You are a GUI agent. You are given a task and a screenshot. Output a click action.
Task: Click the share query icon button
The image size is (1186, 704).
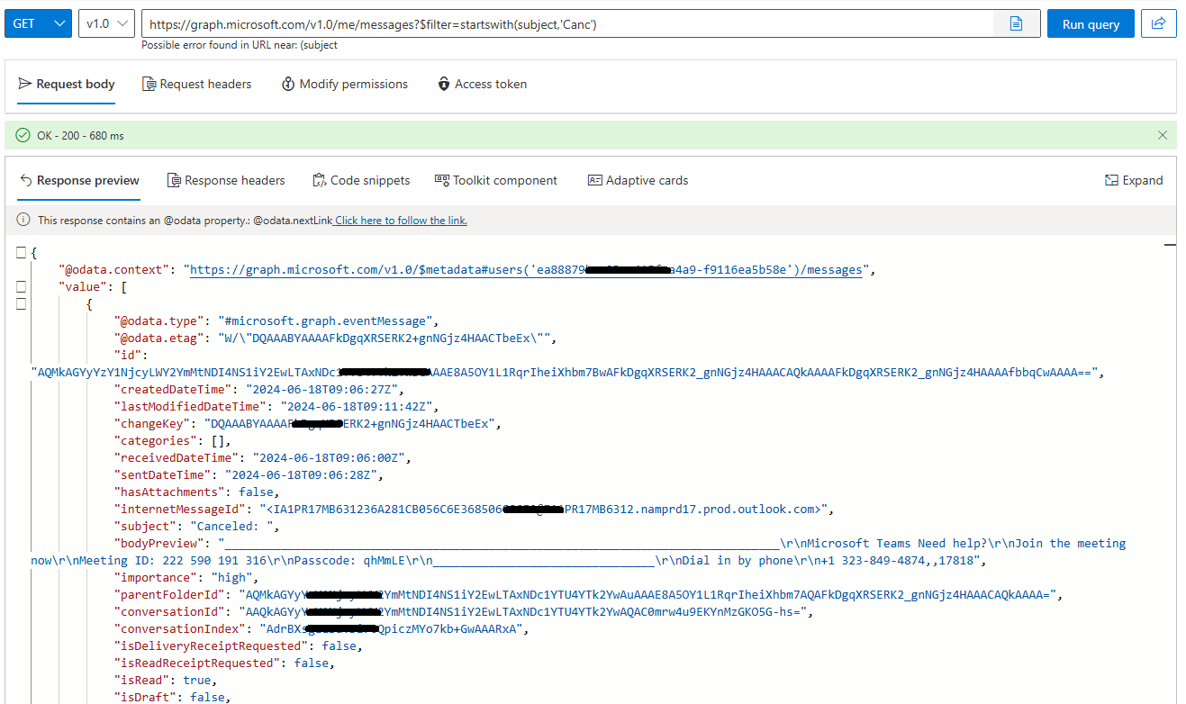(1158, 24)
